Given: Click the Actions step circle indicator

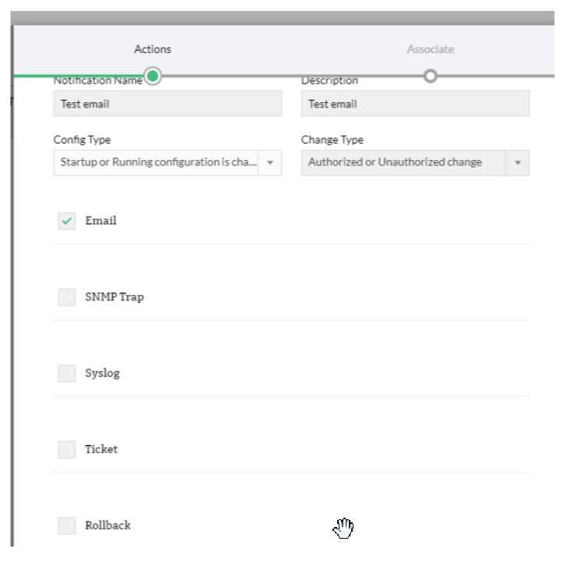Looking at the screenshot, I should coord(153,76).
